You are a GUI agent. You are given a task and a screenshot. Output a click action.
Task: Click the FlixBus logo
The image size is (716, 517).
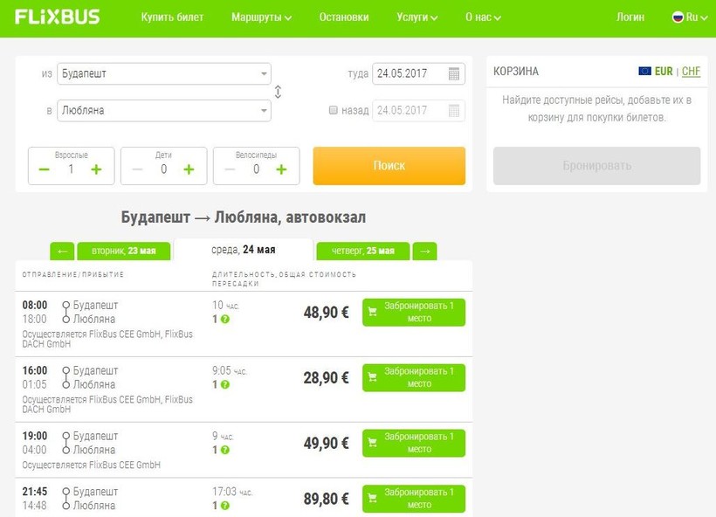tap(57, 17)
